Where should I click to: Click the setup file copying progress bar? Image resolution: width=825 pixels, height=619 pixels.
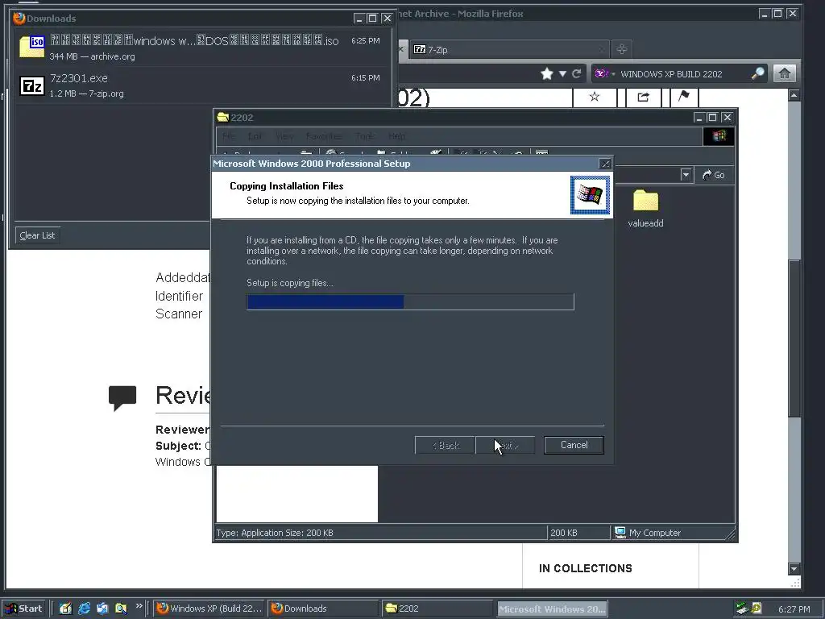[x=410, y=301]
